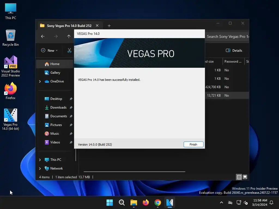The image size is (279, 209).
Task: Click the Password column header
Action: [233, 62]
